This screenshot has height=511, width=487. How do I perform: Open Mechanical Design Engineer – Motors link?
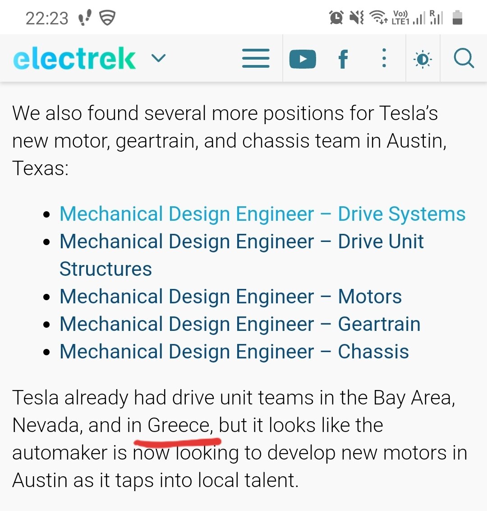[x=230, y=297]
